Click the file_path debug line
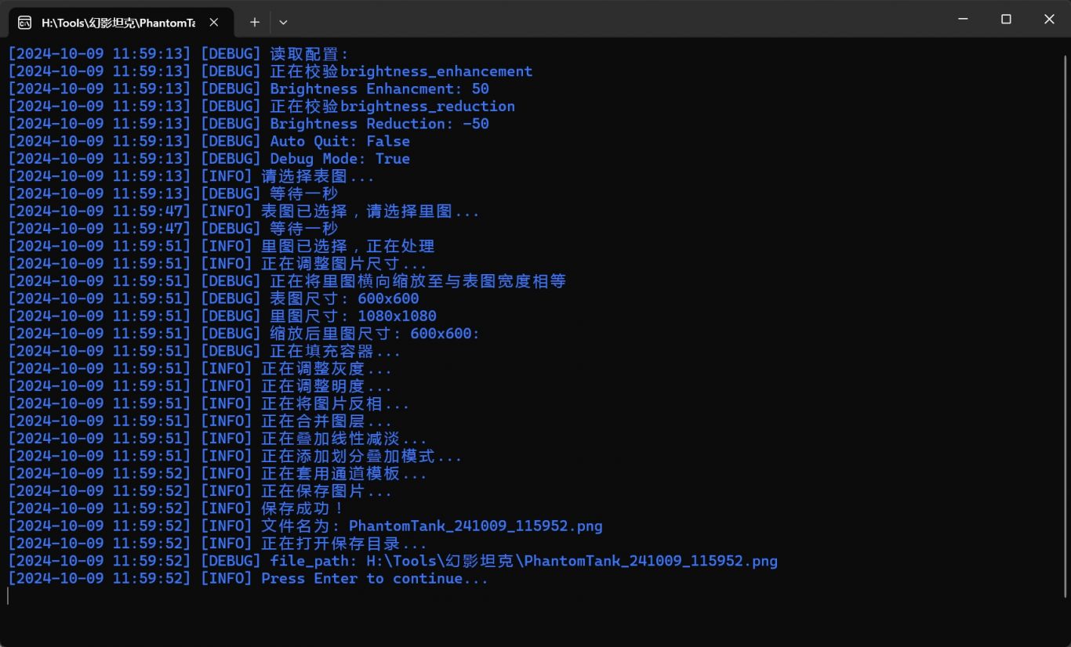 (x=393, y=561)
